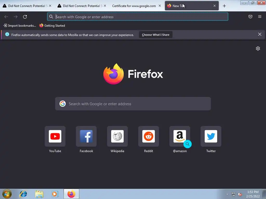266x199 pixels.
Task: Show hidden system tray icons
Action: 227,194
